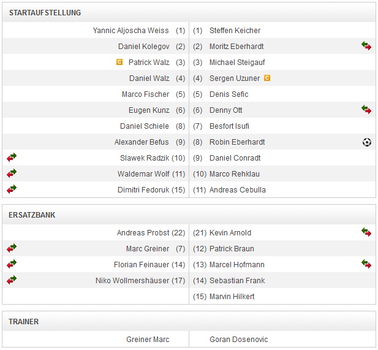Click substitution icon beside Niko Wollmershäuser
Screen dimensions: 378x350
(12, 280)
